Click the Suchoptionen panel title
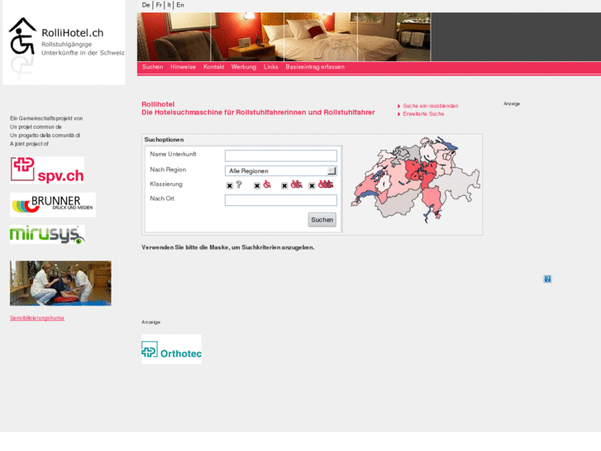Image resolution: width=601 pixels, height=451 pixels. point(164,140)
